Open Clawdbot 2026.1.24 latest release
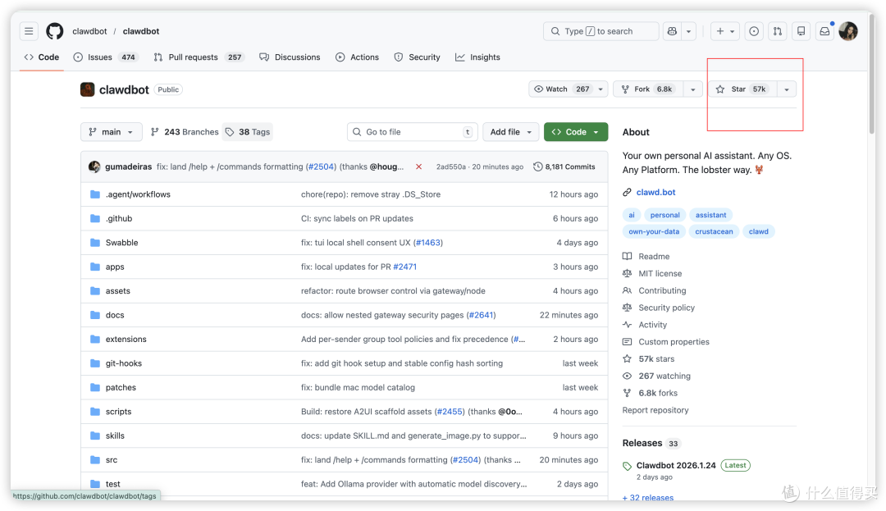886x511 pixels. click(x=676, y=465)
